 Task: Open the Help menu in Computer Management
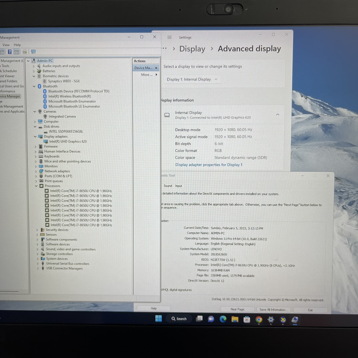[17, 45]
